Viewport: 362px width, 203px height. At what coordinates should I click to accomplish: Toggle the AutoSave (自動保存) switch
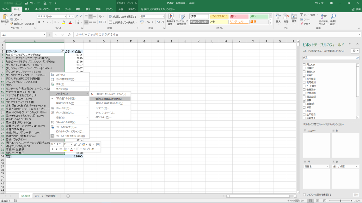tap(18, 3)
